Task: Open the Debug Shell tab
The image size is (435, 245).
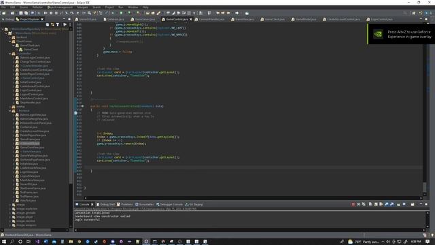Action: pyautogui.click(x=105, y=204)
